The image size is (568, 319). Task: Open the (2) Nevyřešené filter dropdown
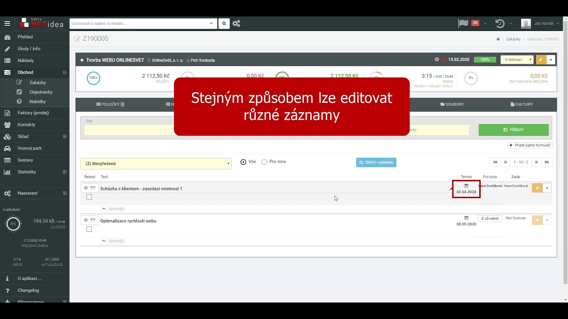click(x=156, y=163)
